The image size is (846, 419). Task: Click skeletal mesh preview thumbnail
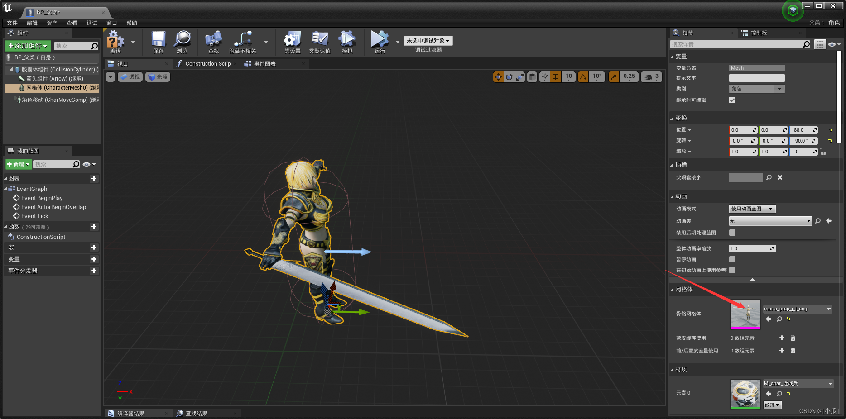tap(745, 314)
